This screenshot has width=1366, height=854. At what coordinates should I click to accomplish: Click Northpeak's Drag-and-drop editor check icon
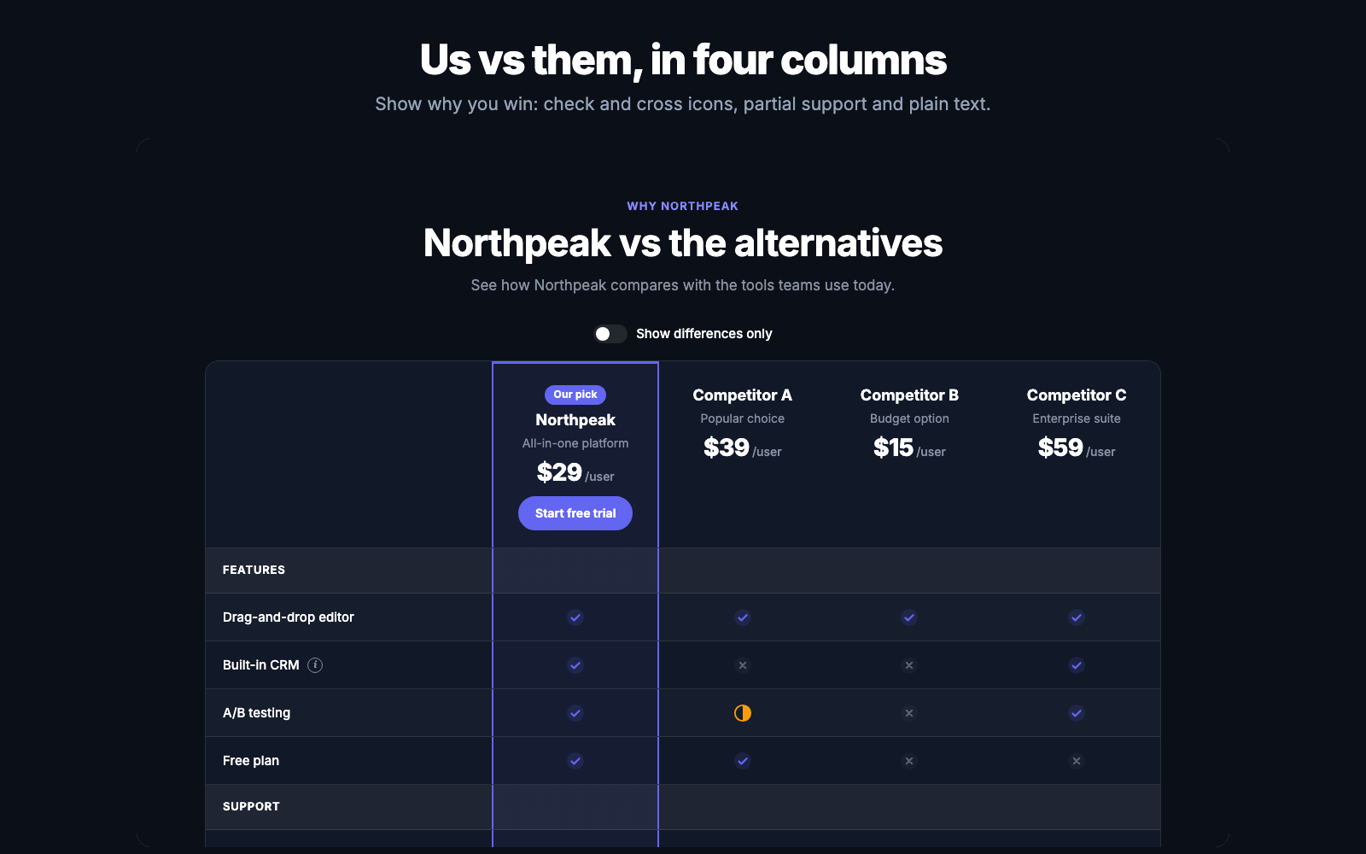tap(575, 617)
